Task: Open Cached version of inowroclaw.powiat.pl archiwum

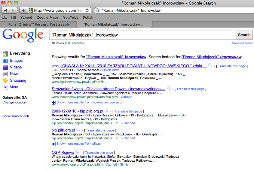Action: click(126, 97)
